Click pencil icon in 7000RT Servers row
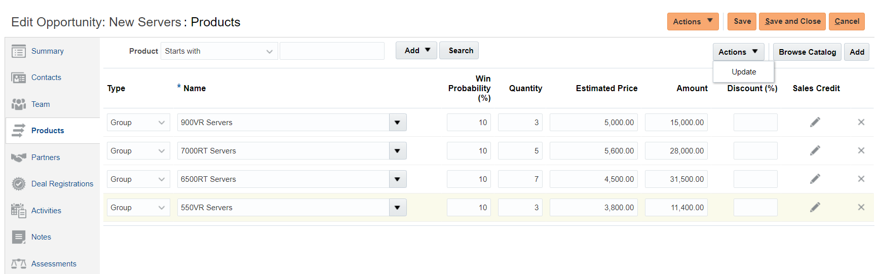The image size is (878, 274). click(x=815, y=151)
